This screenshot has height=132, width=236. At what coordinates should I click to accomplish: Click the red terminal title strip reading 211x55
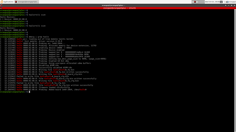tap(119, 8)
